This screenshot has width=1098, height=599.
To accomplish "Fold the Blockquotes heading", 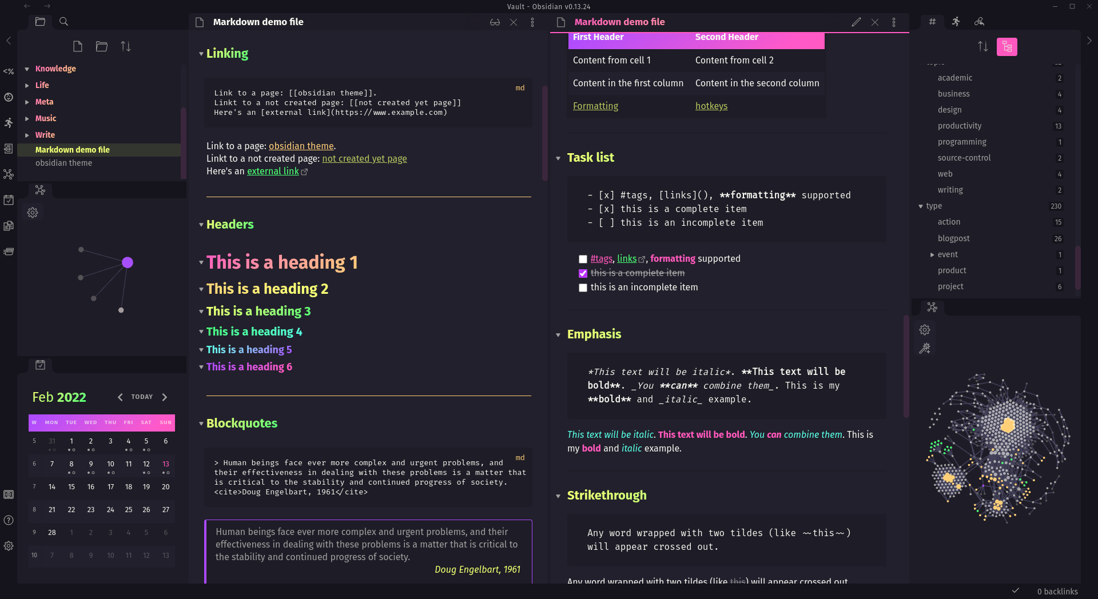I will pyautogui.click(x=201, y=424).
